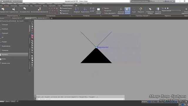
Task: Open the Blocks v.8 drawing tab
Action: 31,18
